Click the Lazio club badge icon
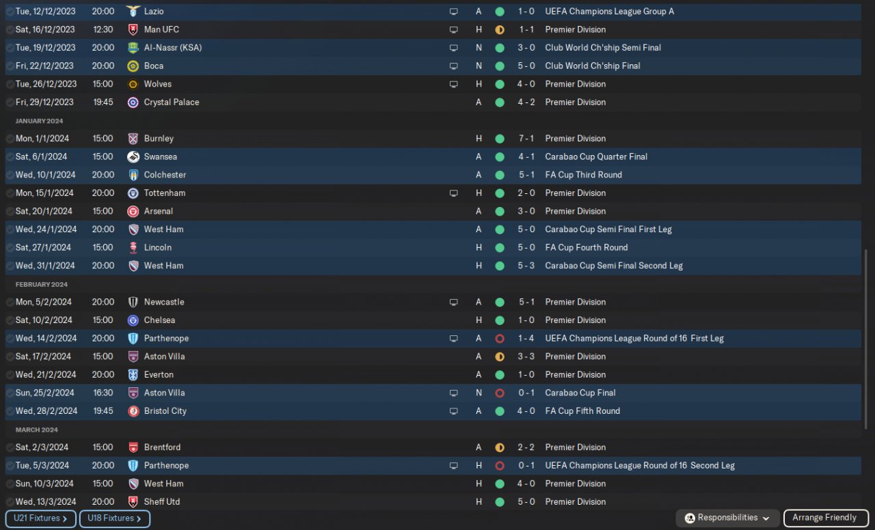Viewport: 875px width, 530px height. (x=133, y=12)
